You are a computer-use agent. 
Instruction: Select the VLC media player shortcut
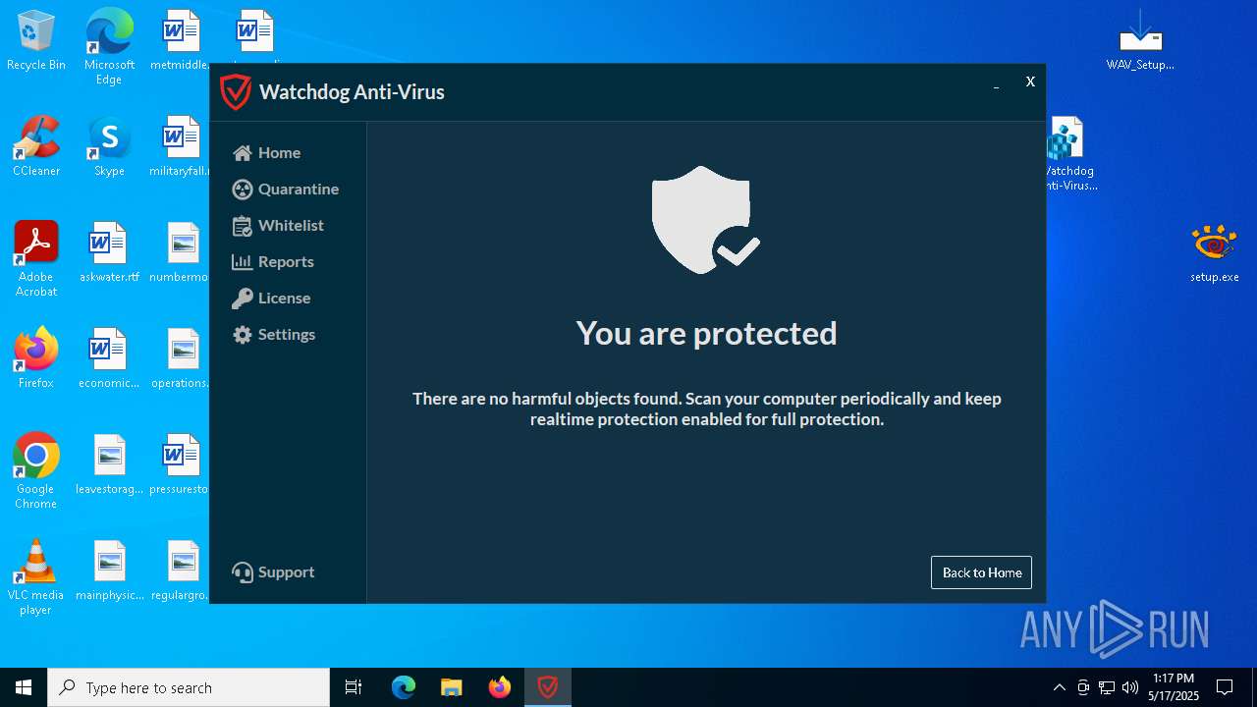tap(36, 577)
